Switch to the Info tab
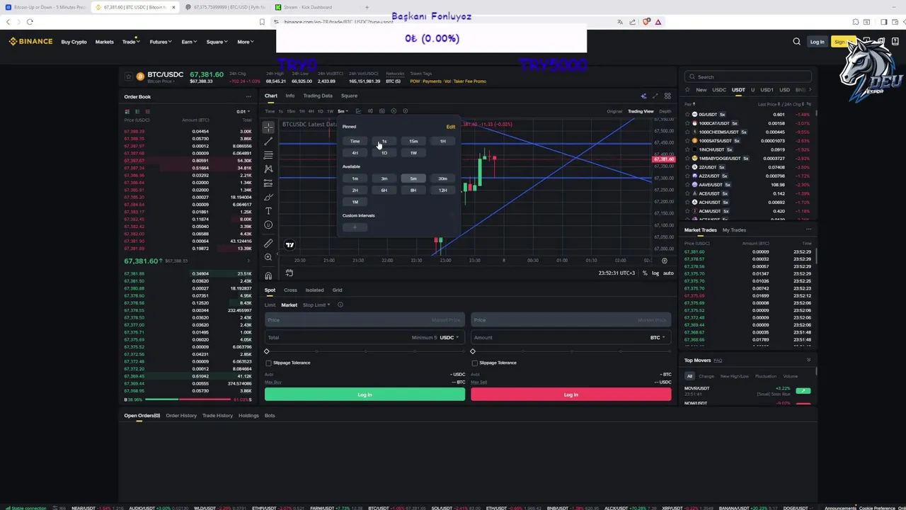This screenshot has width=906, height=510. [290, 96]
